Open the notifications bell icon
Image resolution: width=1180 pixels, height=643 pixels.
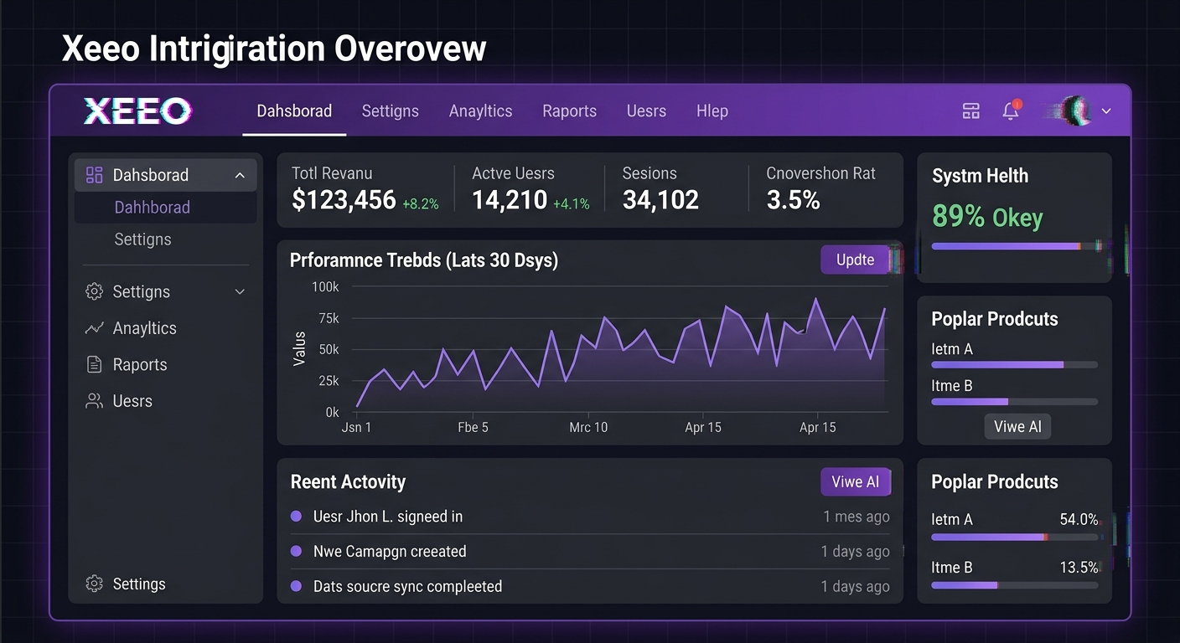pyautogui.click(x=1011, y=111)
